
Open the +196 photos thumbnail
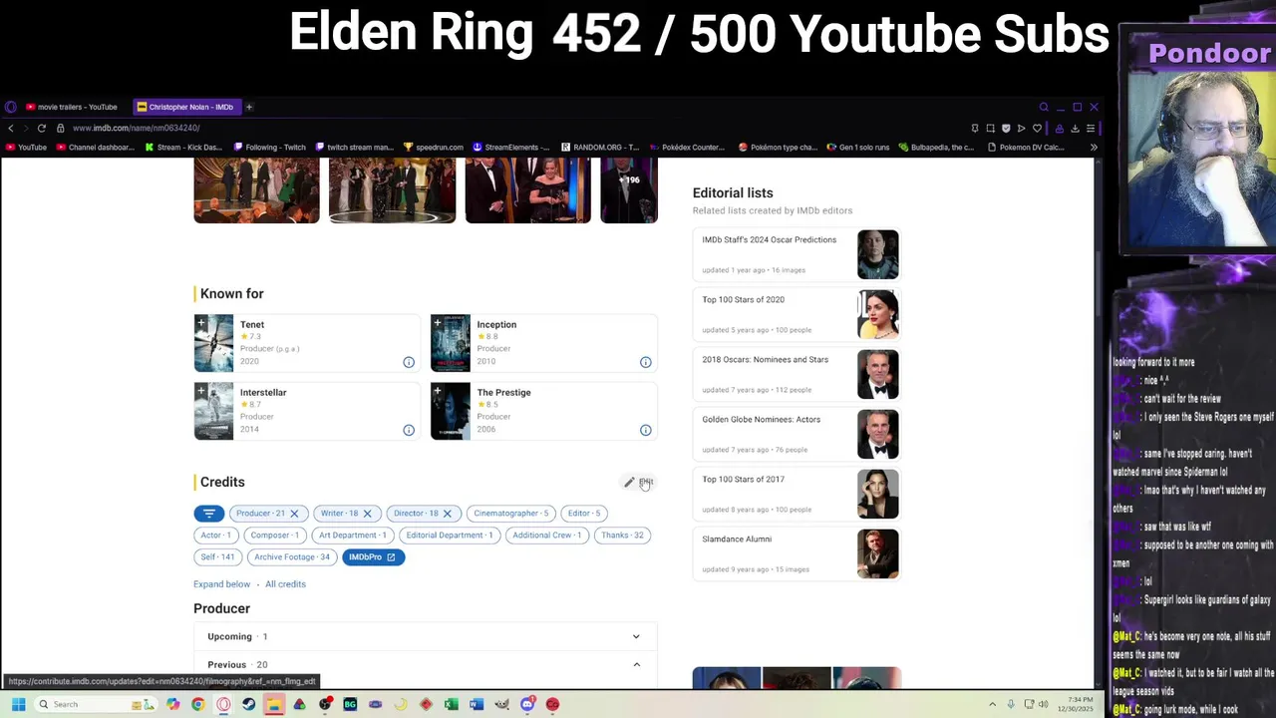(629, 189)
